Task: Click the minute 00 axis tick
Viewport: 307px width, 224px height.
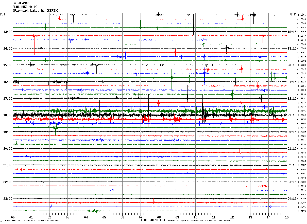Action: point(13,217)
